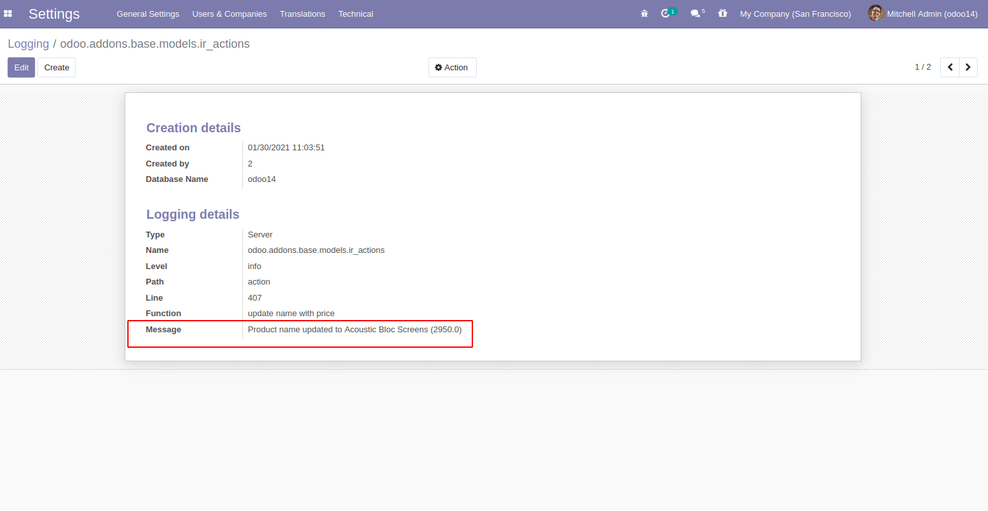Click the Level value info

point(255,266)
